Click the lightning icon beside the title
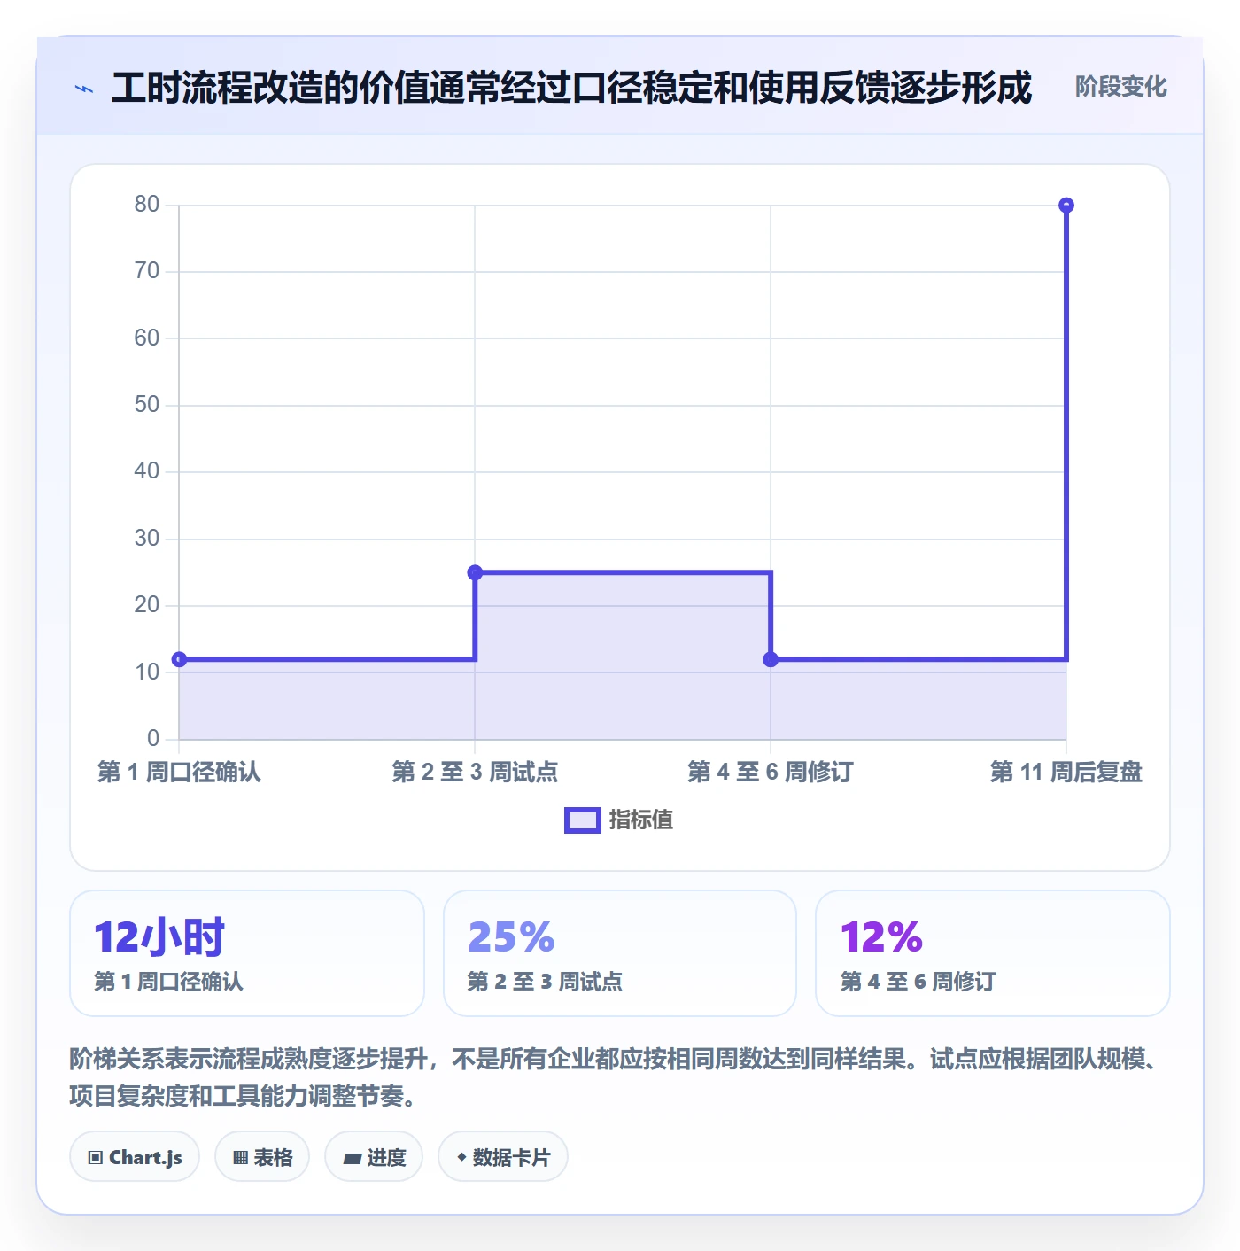The image size is (1240, 1251). click(84, 89)
